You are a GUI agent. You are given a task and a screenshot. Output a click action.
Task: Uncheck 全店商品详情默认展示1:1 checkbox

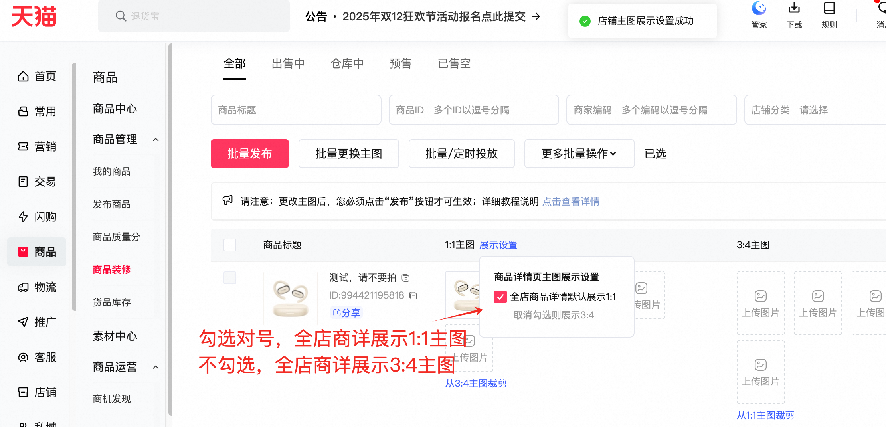[500, 297]
